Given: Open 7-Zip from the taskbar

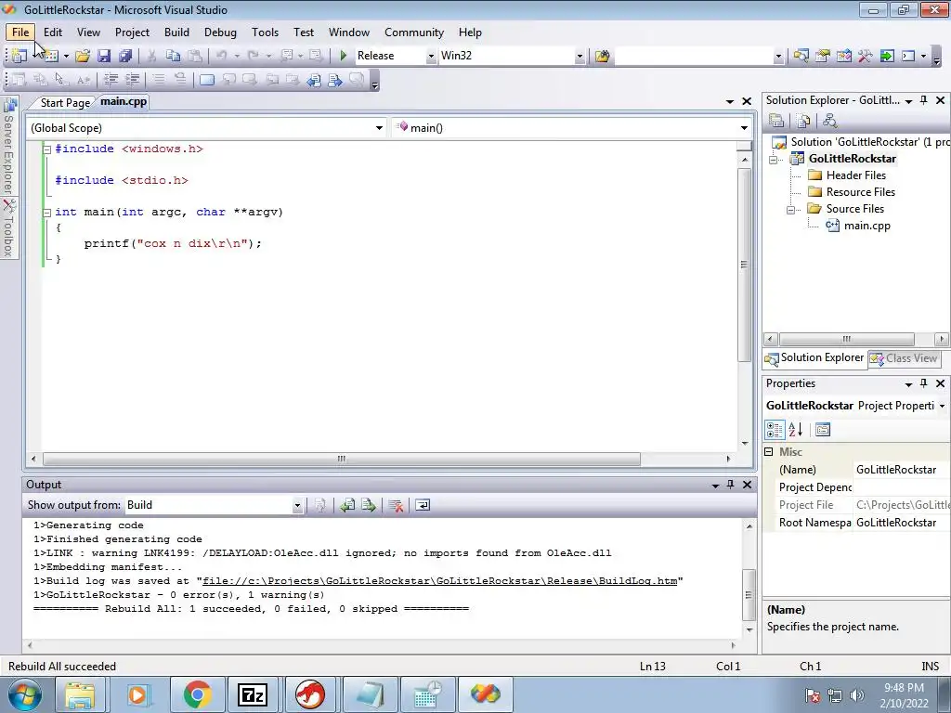Looking at the screenshot, I should (253, 694).
